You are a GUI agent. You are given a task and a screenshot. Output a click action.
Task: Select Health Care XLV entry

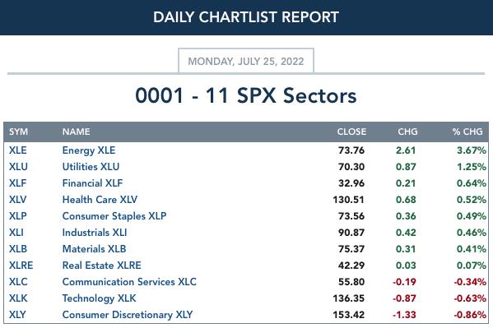tap(100, 200)
